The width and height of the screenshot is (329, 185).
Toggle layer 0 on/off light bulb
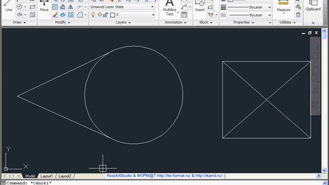(93, 15)
